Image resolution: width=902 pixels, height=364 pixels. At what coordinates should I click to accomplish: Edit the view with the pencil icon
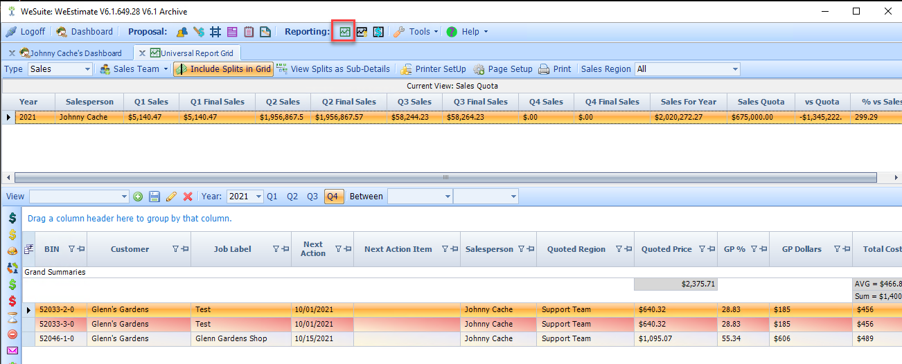pyautogui.click(x=171, y=197)
